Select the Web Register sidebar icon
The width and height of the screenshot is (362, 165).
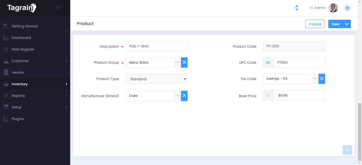point(6,49)
